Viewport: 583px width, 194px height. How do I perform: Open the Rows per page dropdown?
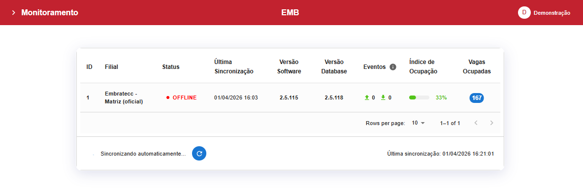(418, 123)
